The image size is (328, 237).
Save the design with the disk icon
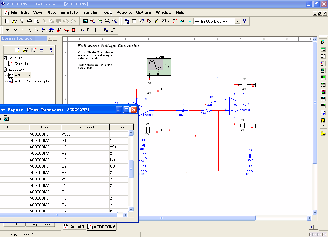coord(22,21)
